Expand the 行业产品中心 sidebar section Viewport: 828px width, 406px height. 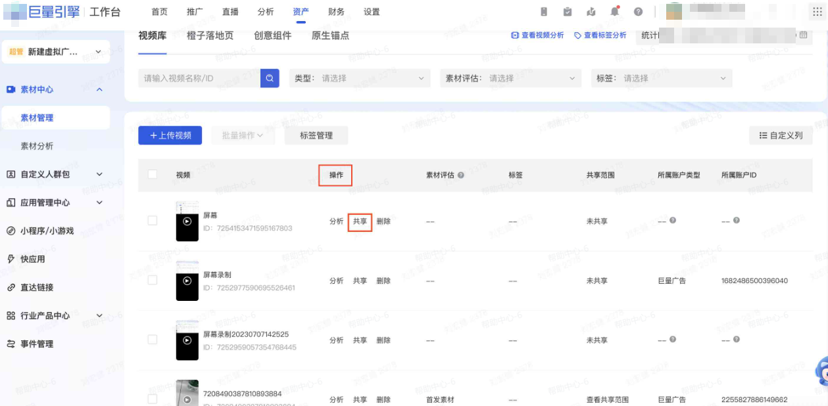[100, 315]
